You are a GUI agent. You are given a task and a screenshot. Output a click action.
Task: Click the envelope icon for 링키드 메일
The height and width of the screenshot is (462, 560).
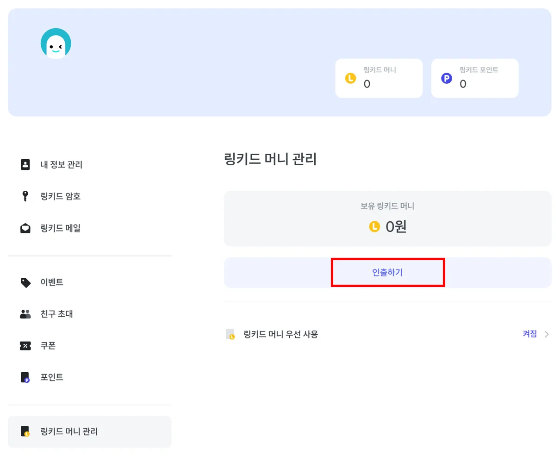[x=25, y=228]
